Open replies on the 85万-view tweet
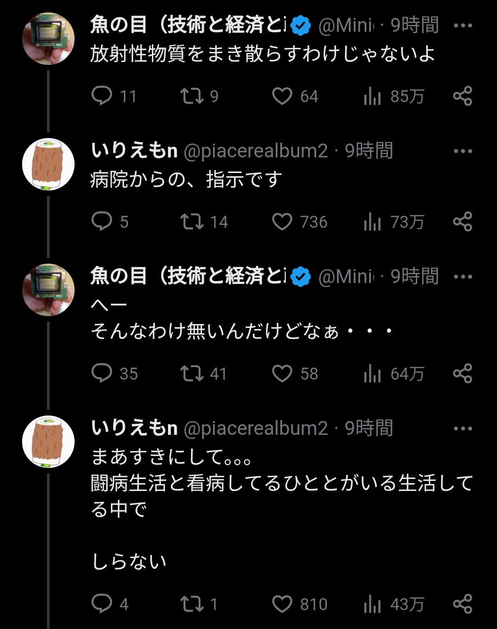The height and width of the screenshot is (629, 497). (102, 96)
